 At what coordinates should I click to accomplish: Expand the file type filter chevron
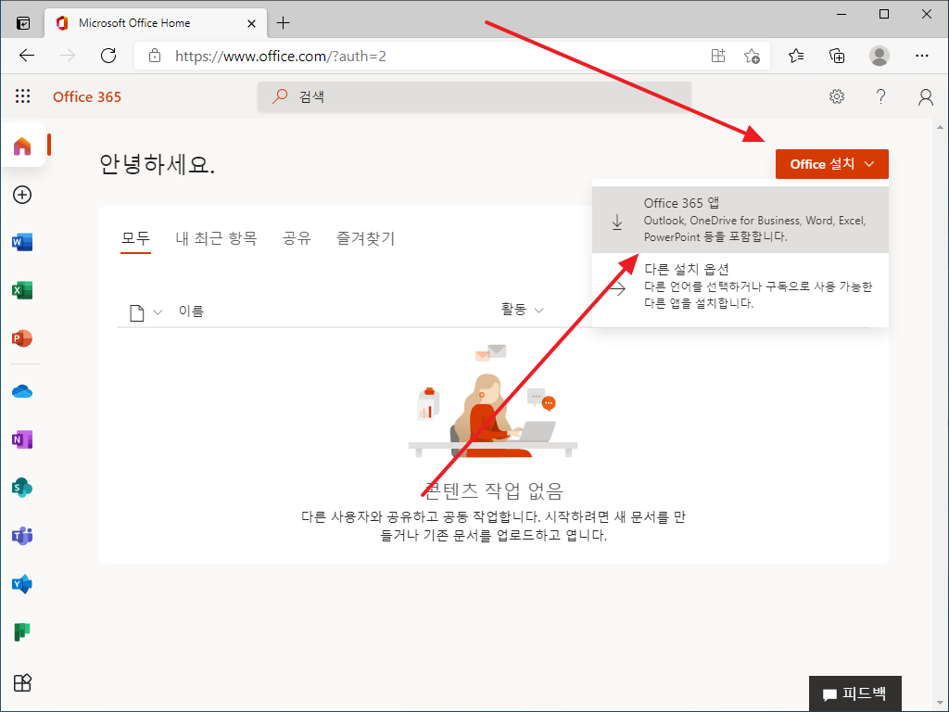158,312
